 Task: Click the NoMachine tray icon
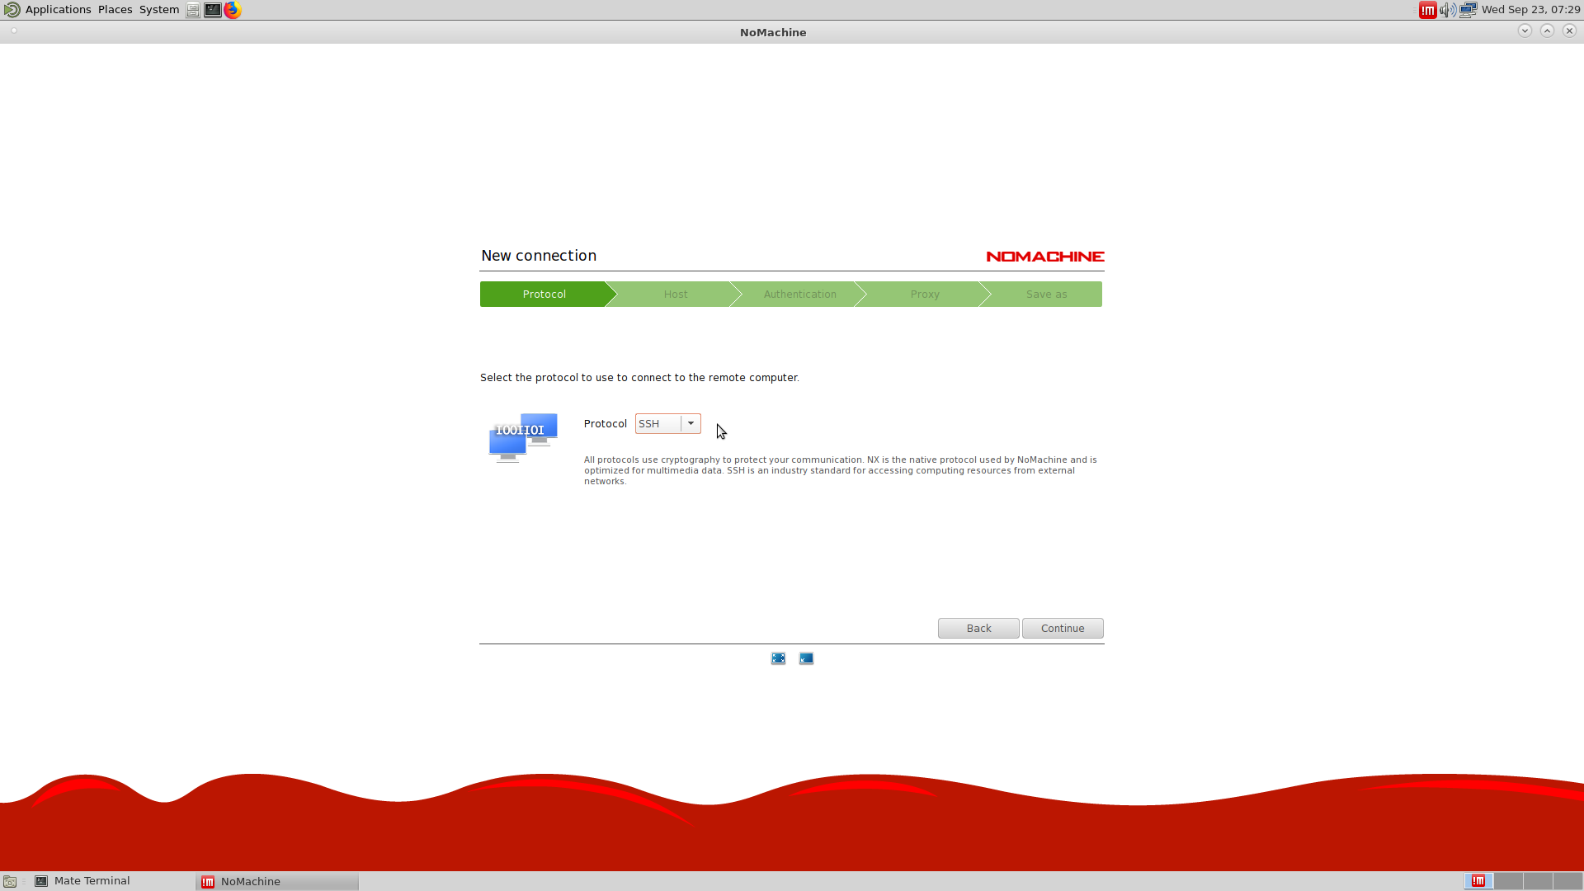pyautogui.click(x=1427, y=10)
